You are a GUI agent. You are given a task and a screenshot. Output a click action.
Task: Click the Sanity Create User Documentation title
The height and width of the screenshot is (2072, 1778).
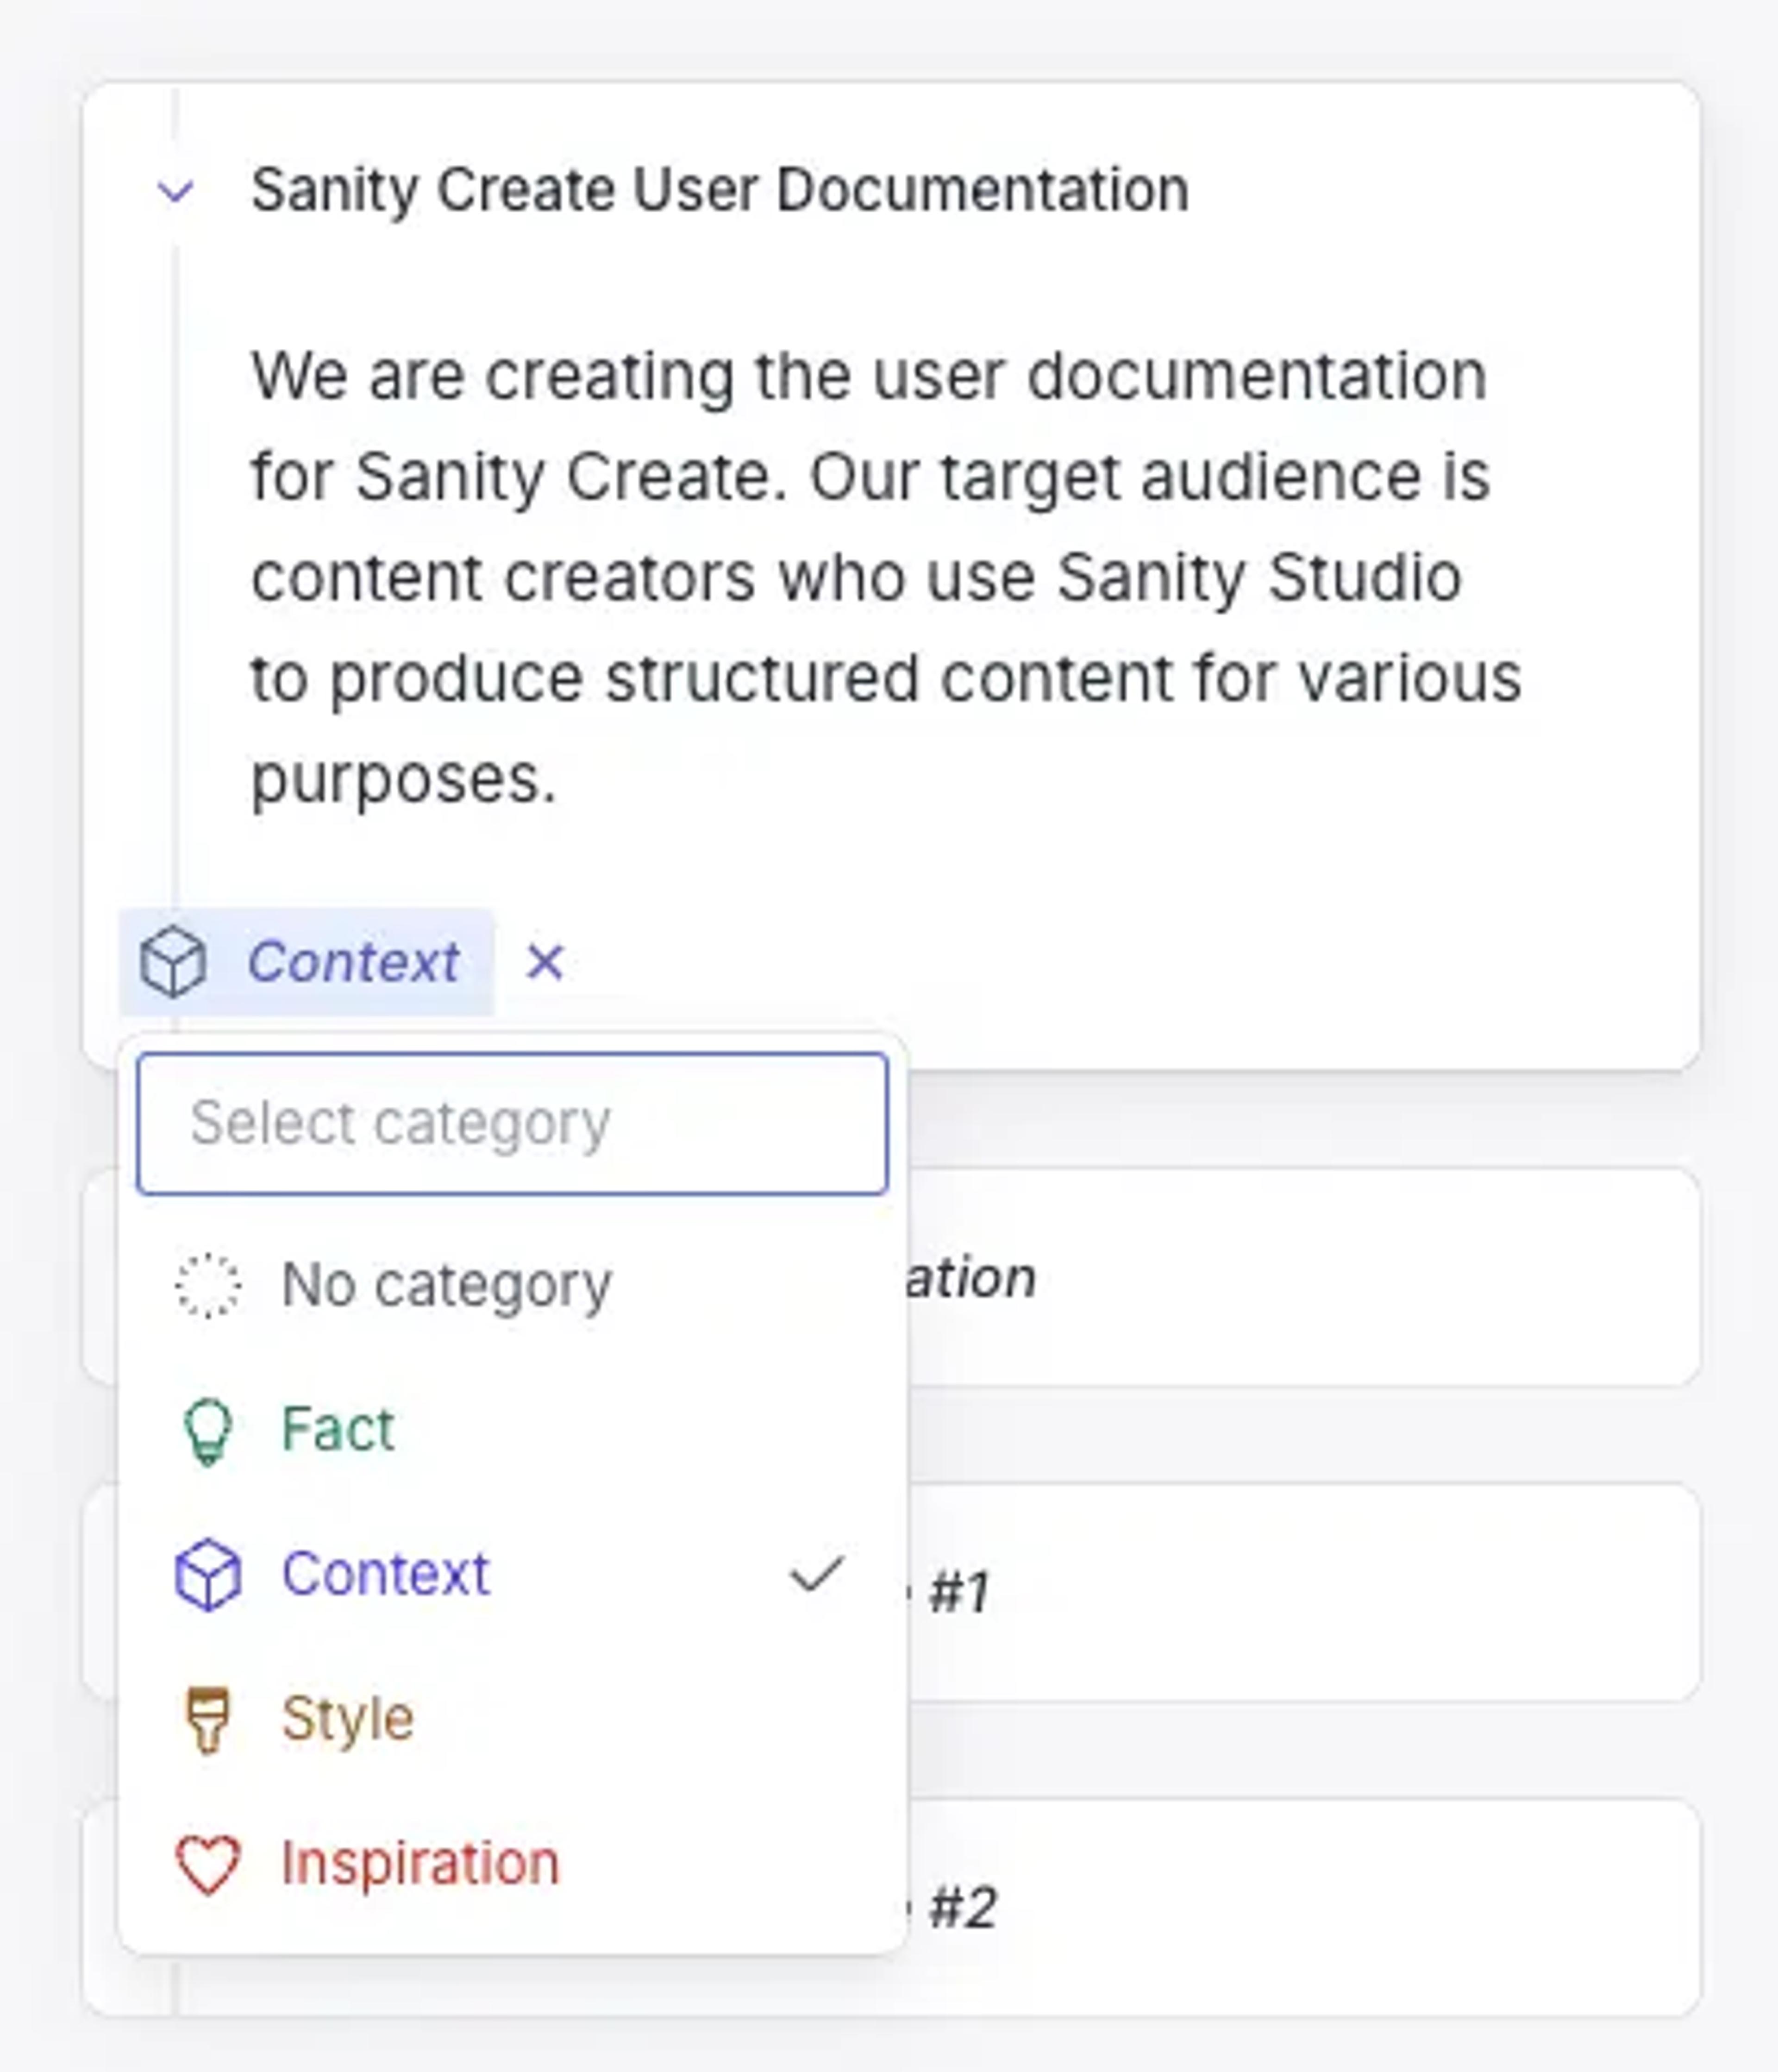(x=720, y=190)
